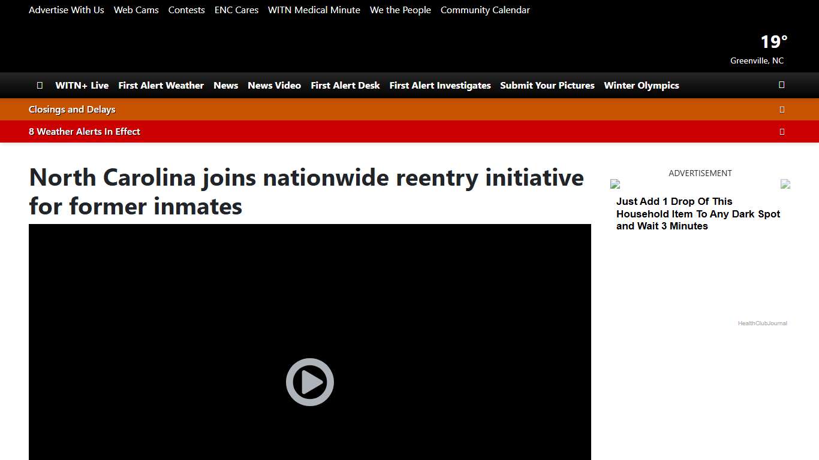Open the search icon in the navigation bar

point(781,85)
